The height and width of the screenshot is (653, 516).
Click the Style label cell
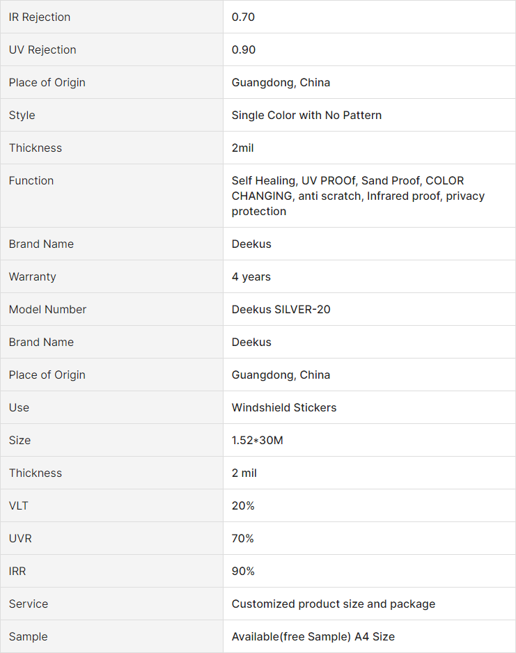tap(111, 115)
